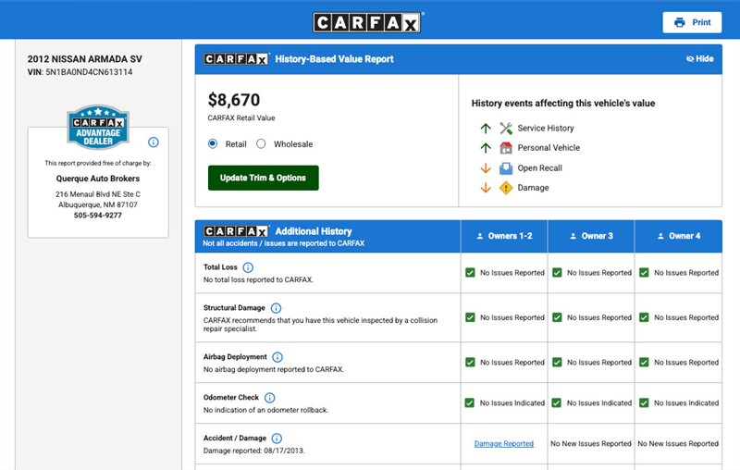The height and width of the screenshot is (470, 740).
Task: Click the Print button
Action: tap(692, 22)
